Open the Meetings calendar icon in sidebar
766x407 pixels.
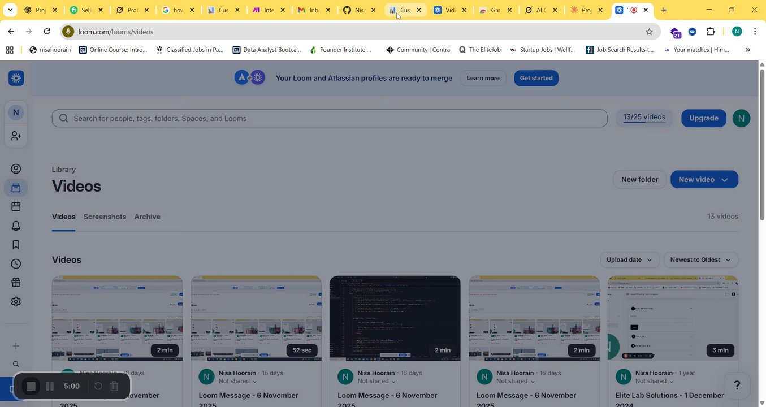(x=16, y=207)
